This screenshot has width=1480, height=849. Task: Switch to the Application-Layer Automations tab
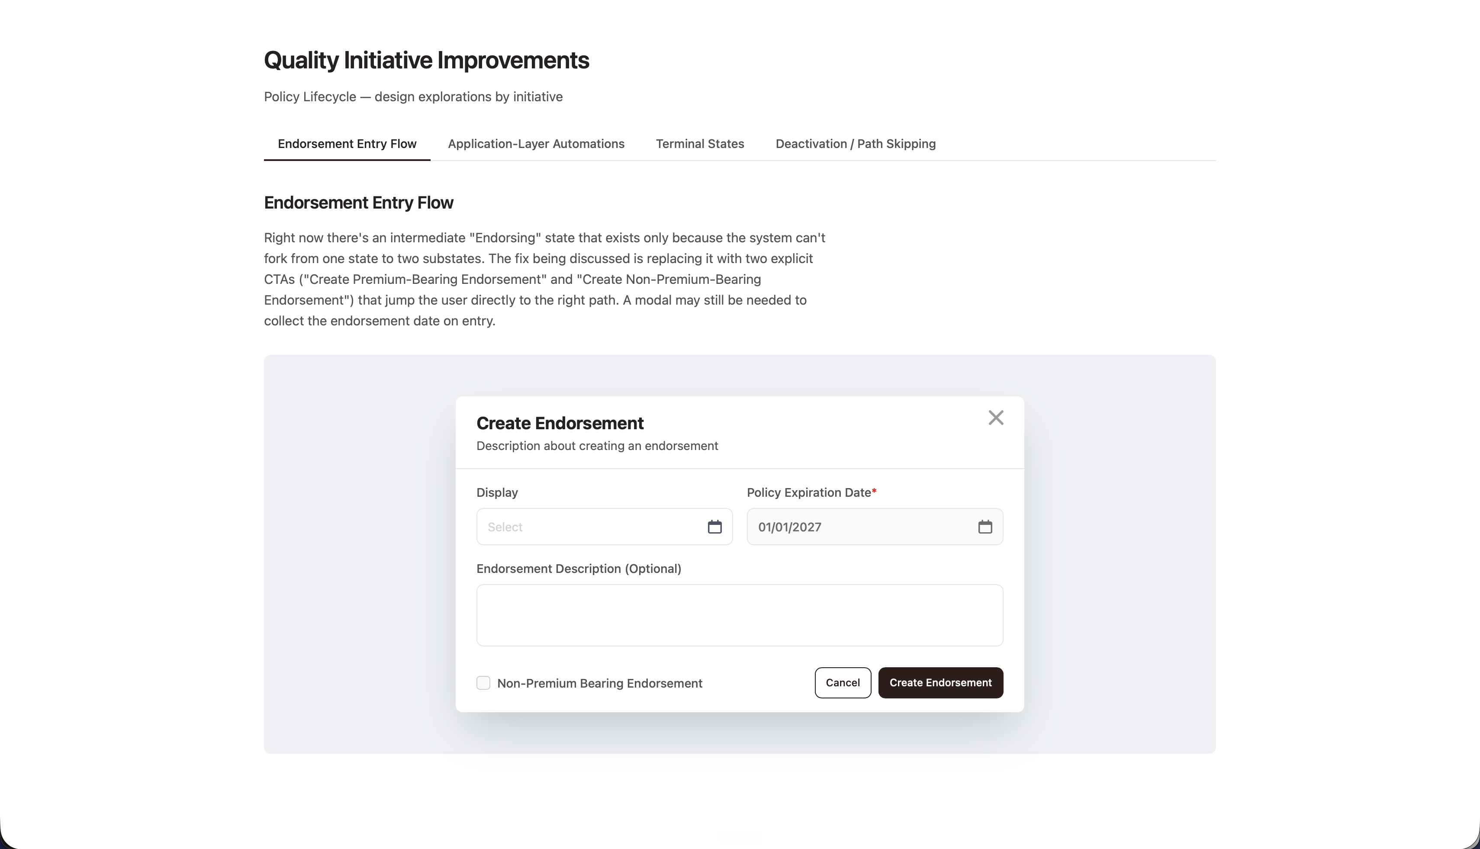536,144
